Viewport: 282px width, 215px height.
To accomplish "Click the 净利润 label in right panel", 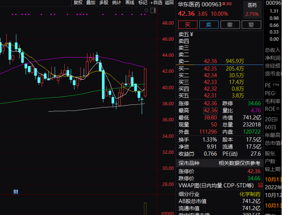I will coord(273,58).
